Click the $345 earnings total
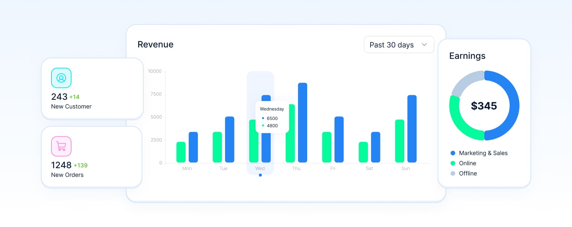 pos(484,106)
